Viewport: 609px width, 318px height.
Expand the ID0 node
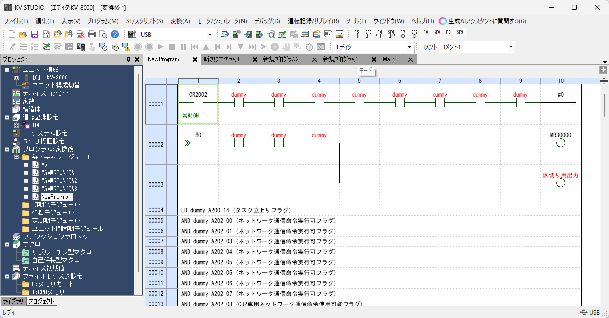coord(16,125)
